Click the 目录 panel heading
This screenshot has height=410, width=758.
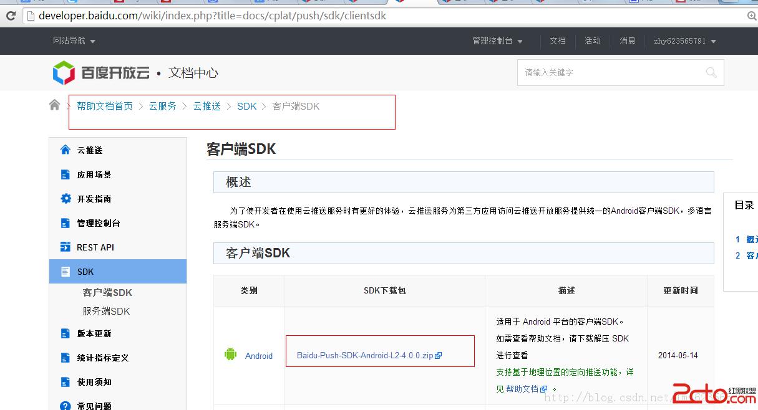(744, 205)
